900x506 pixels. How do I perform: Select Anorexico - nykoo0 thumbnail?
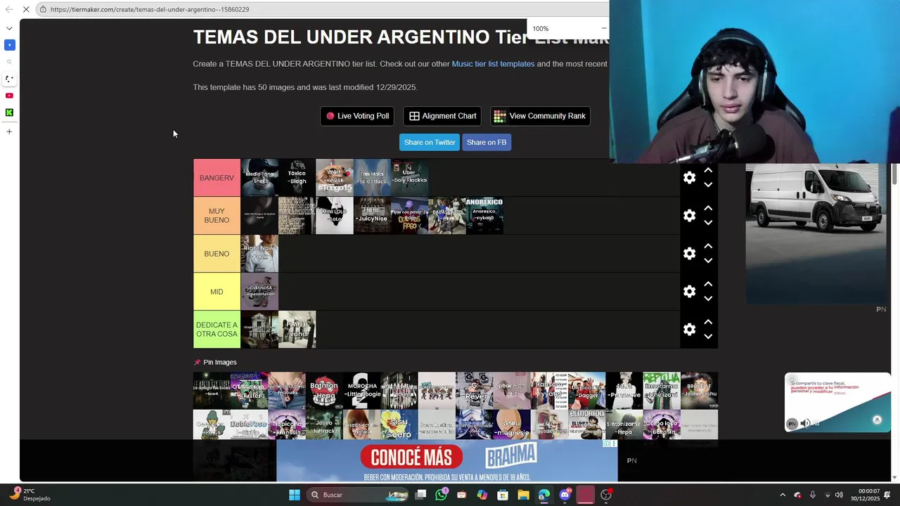pos(484,216)
